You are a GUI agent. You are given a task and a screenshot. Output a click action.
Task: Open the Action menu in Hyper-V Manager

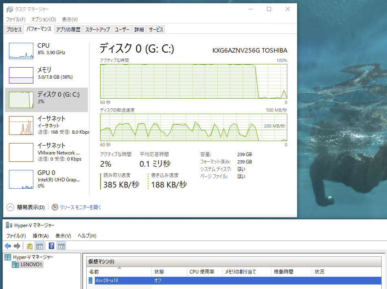coord(40,236)
